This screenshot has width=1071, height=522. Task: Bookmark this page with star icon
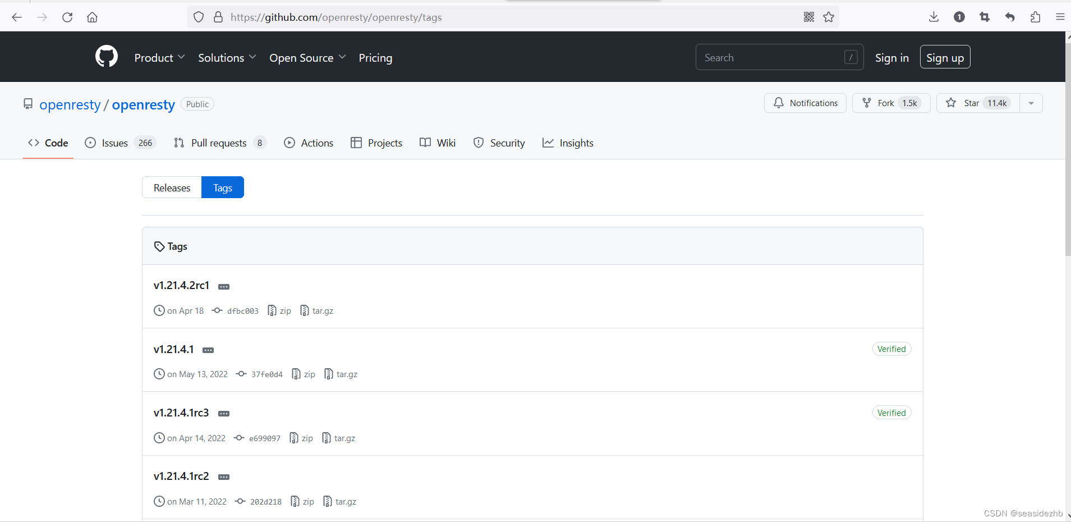[829, 17]
